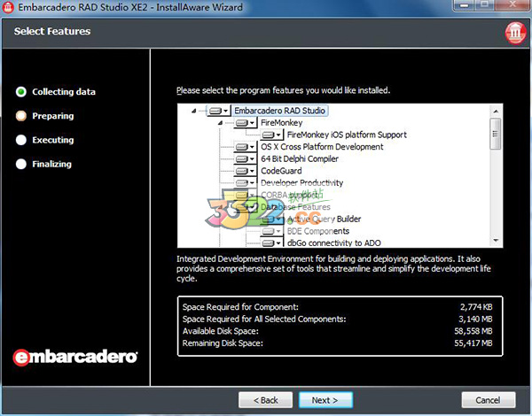Open the BDE Components install dropdown
This screenshot has height=416, width=532.
[271, 231]
